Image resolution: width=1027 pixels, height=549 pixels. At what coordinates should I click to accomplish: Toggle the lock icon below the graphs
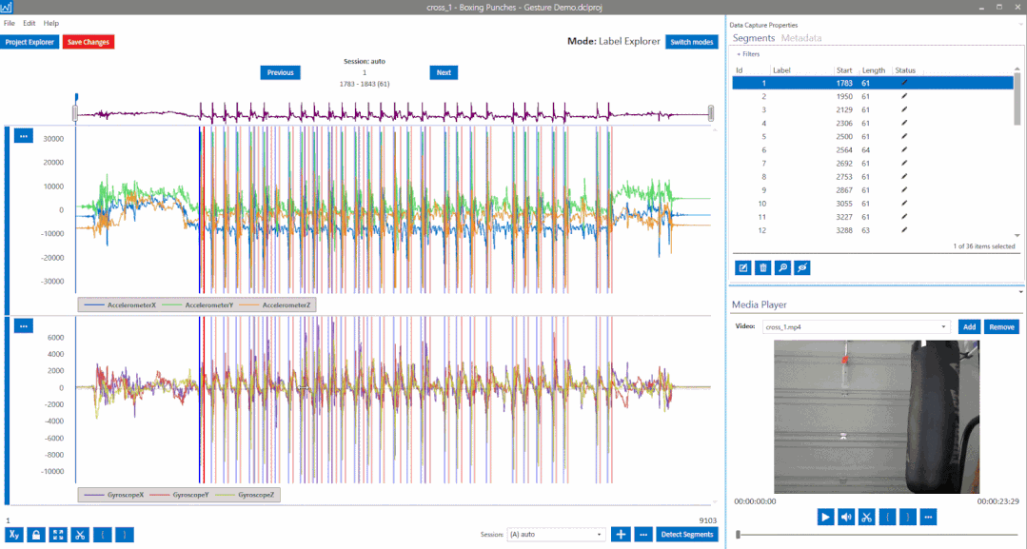point(36,535)
